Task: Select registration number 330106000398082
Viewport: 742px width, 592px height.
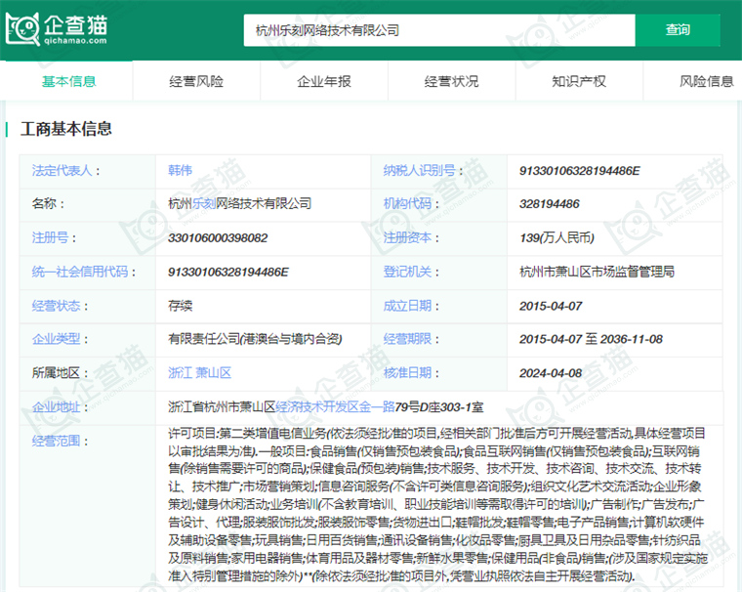Action: pyautogui.click(x=218, y=238)
